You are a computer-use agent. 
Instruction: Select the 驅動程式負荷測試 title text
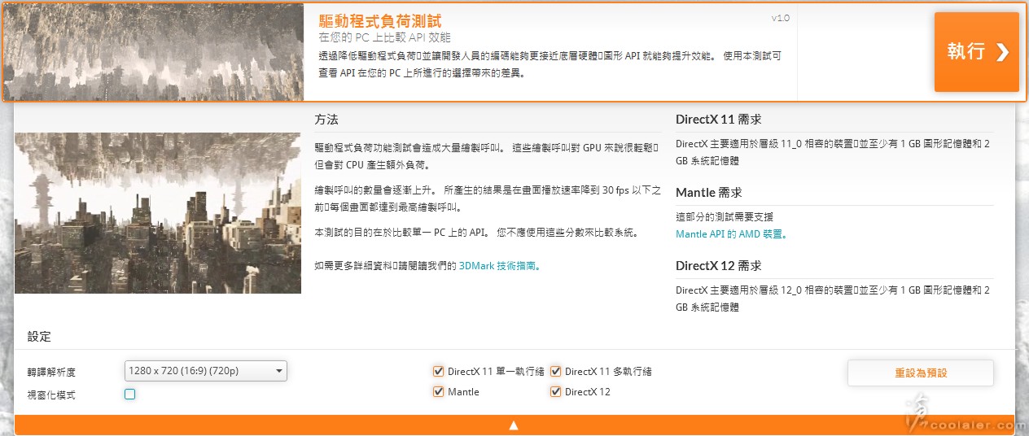pos(380,20)
